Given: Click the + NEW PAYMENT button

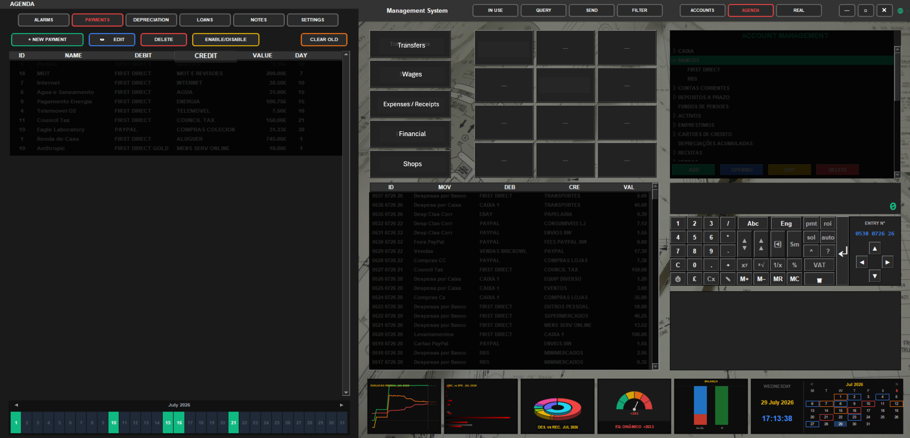Looking at the screenshot, I should pos(47,39).
